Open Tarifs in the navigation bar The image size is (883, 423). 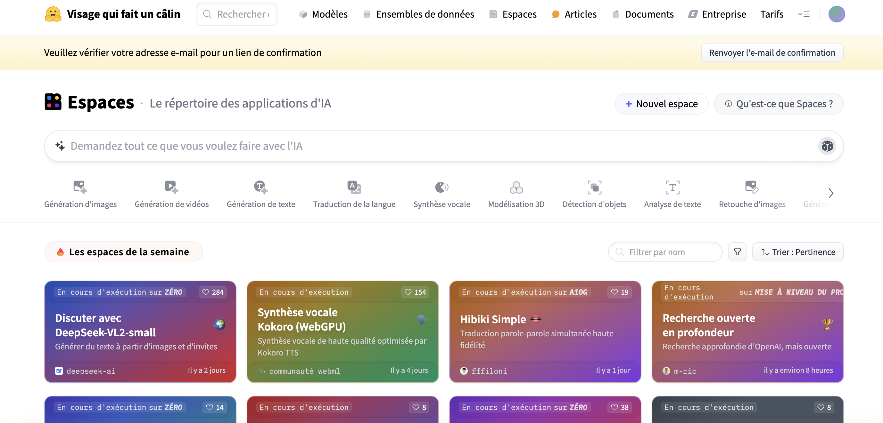pyautogui.click(x=772, y=14)
